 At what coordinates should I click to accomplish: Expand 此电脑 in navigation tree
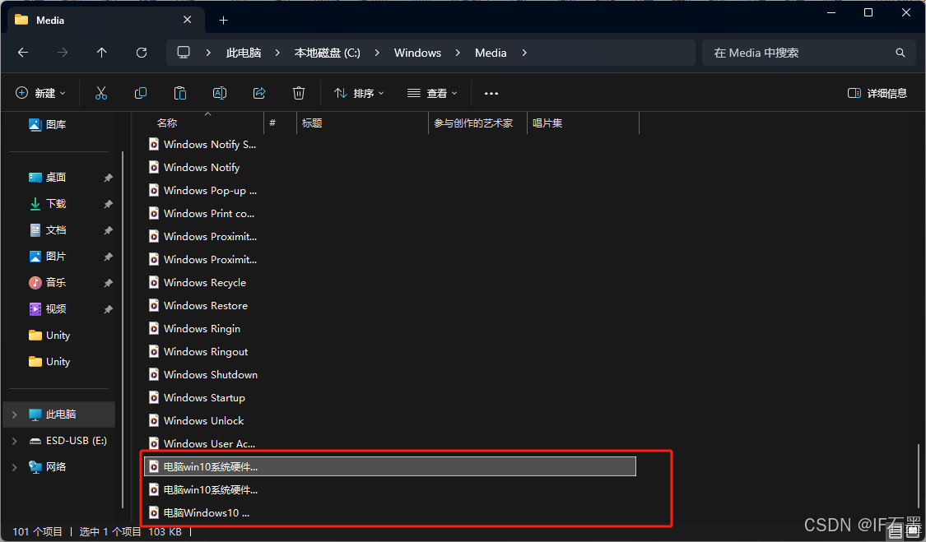[x=14, y=415]
